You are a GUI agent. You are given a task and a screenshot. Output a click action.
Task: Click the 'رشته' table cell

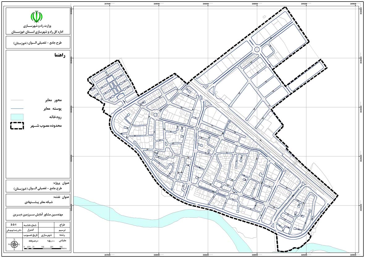click(x=62, y=235)
